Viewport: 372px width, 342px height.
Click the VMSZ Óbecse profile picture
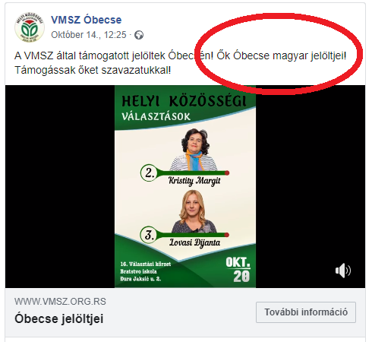tap(30, 27)
